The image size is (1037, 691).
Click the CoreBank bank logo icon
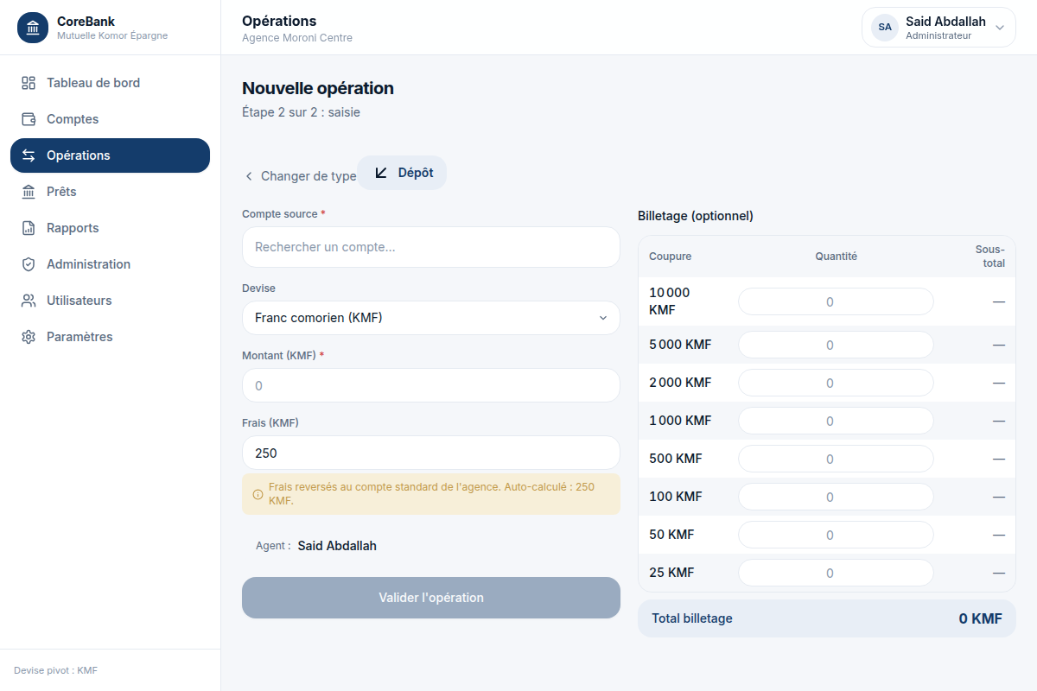33,28
